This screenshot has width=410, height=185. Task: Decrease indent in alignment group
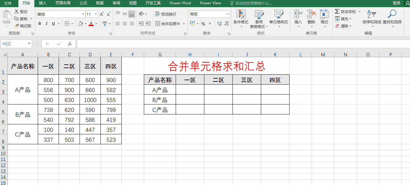(x=141, y=24)
